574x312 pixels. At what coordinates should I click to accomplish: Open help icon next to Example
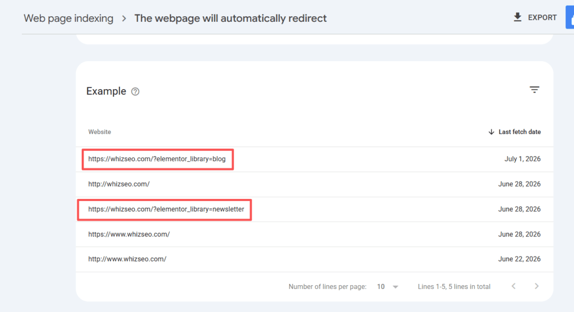click(135, 91)
